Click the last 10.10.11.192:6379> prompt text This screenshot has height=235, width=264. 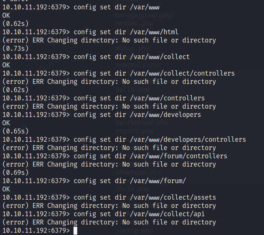[x=36, y=230]
